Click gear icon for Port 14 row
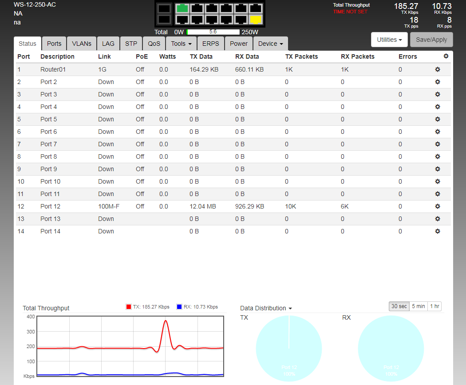466x385 pixels. pos(437,231)
